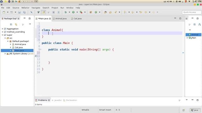Open the Source menu

pos(16,8)
